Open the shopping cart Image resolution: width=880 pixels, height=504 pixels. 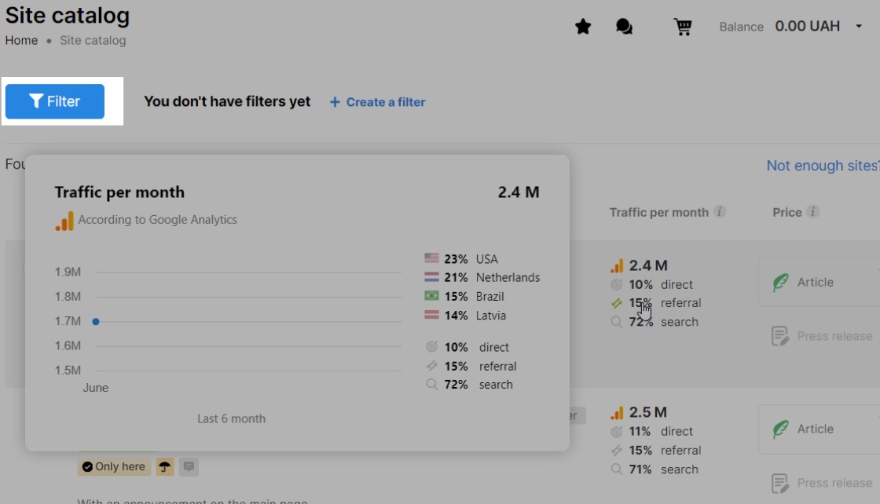click(x=683, y=27)
